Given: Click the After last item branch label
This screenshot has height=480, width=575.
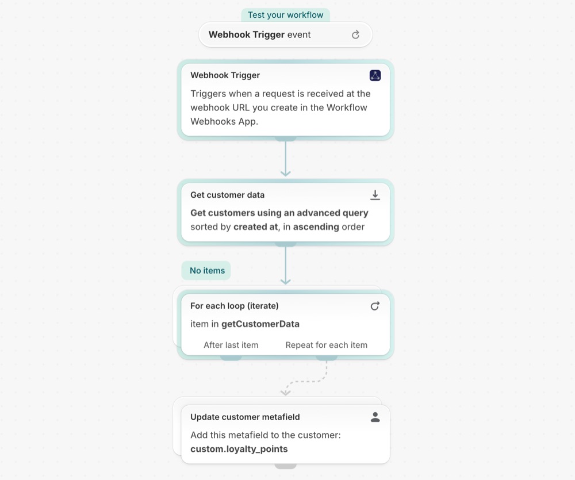Looking at the screenshot, I should [x=231, y=345].
